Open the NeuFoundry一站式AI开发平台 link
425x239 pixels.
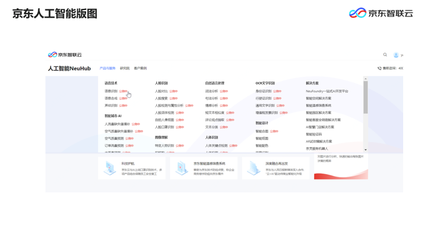(x=327, y=91)
